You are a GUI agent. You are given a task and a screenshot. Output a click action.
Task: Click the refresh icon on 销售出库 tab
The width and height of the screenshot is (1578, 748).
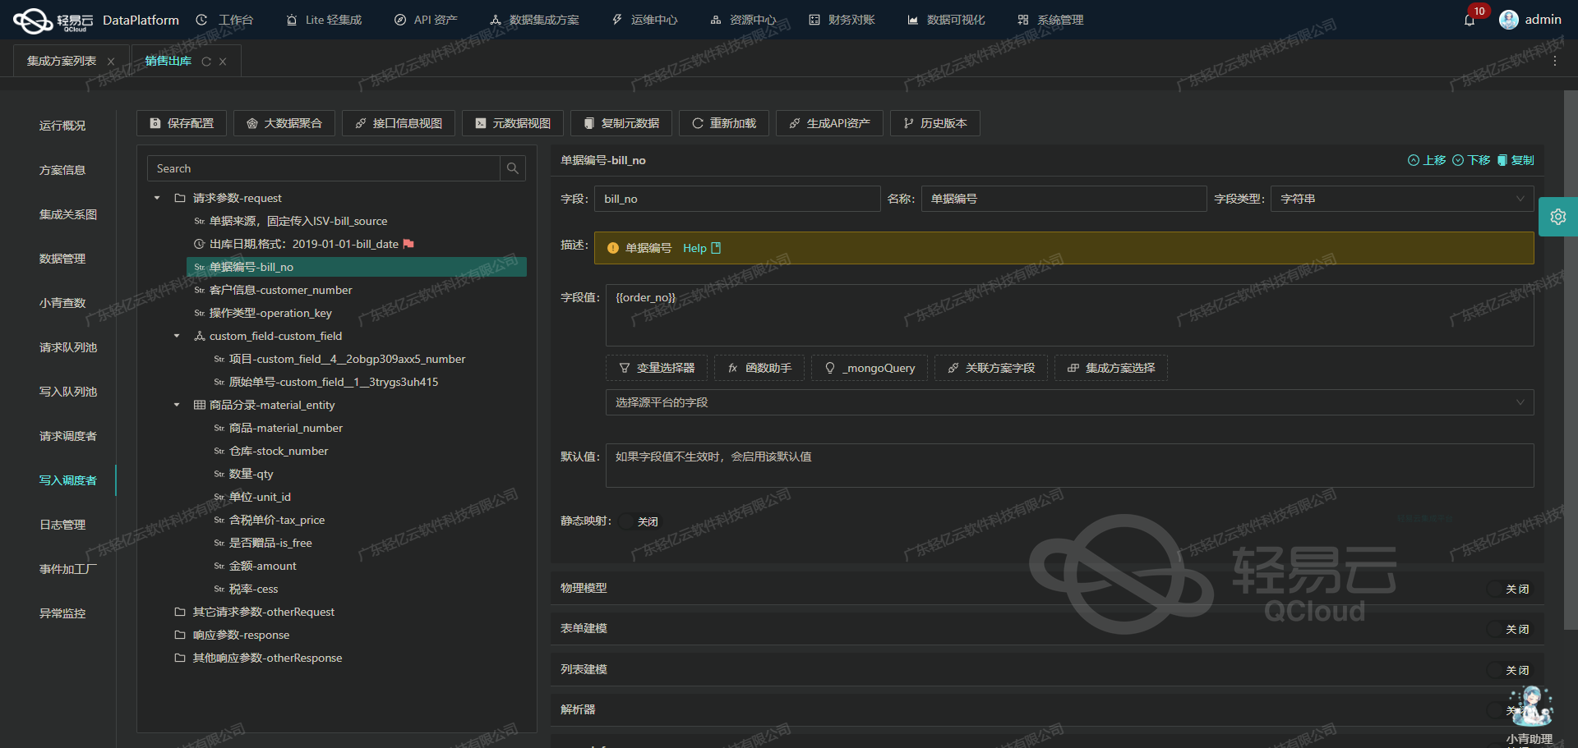pos(206,62)
